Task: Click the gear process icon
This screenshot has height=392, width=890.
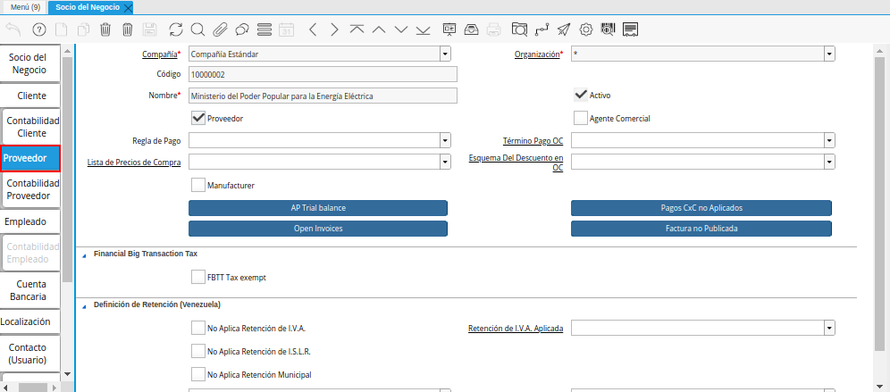Action: point(586,29)
